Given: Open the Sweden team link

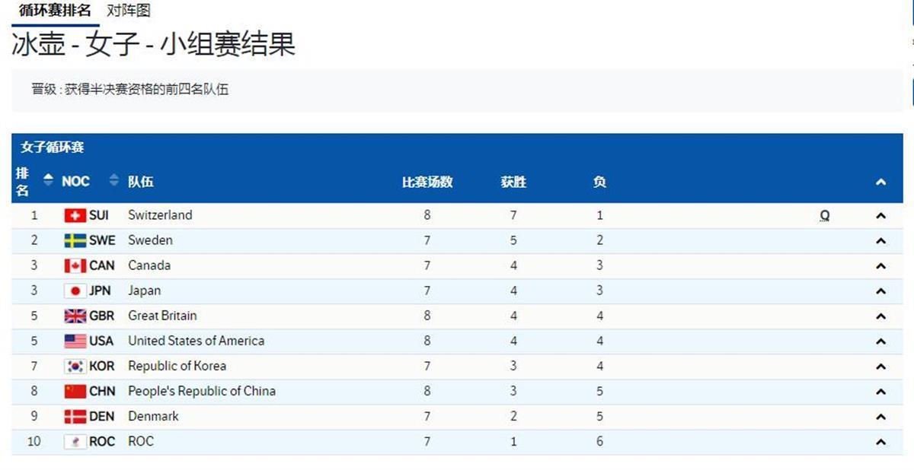Looking at the screenshot, I should (150, 240).
